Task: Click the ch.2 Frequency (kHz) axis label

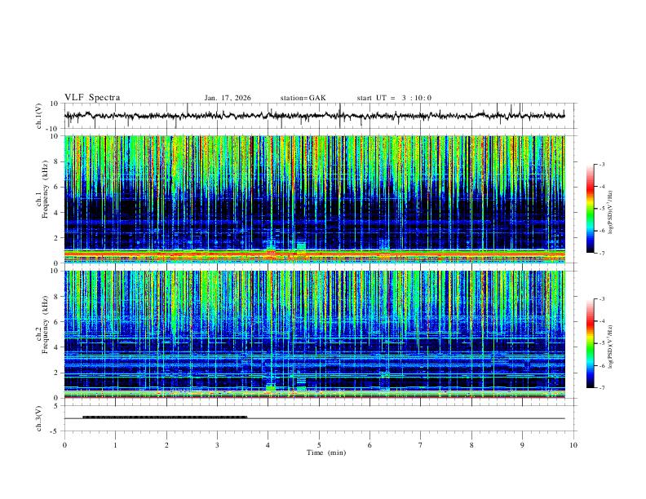Action: [42, 325]
